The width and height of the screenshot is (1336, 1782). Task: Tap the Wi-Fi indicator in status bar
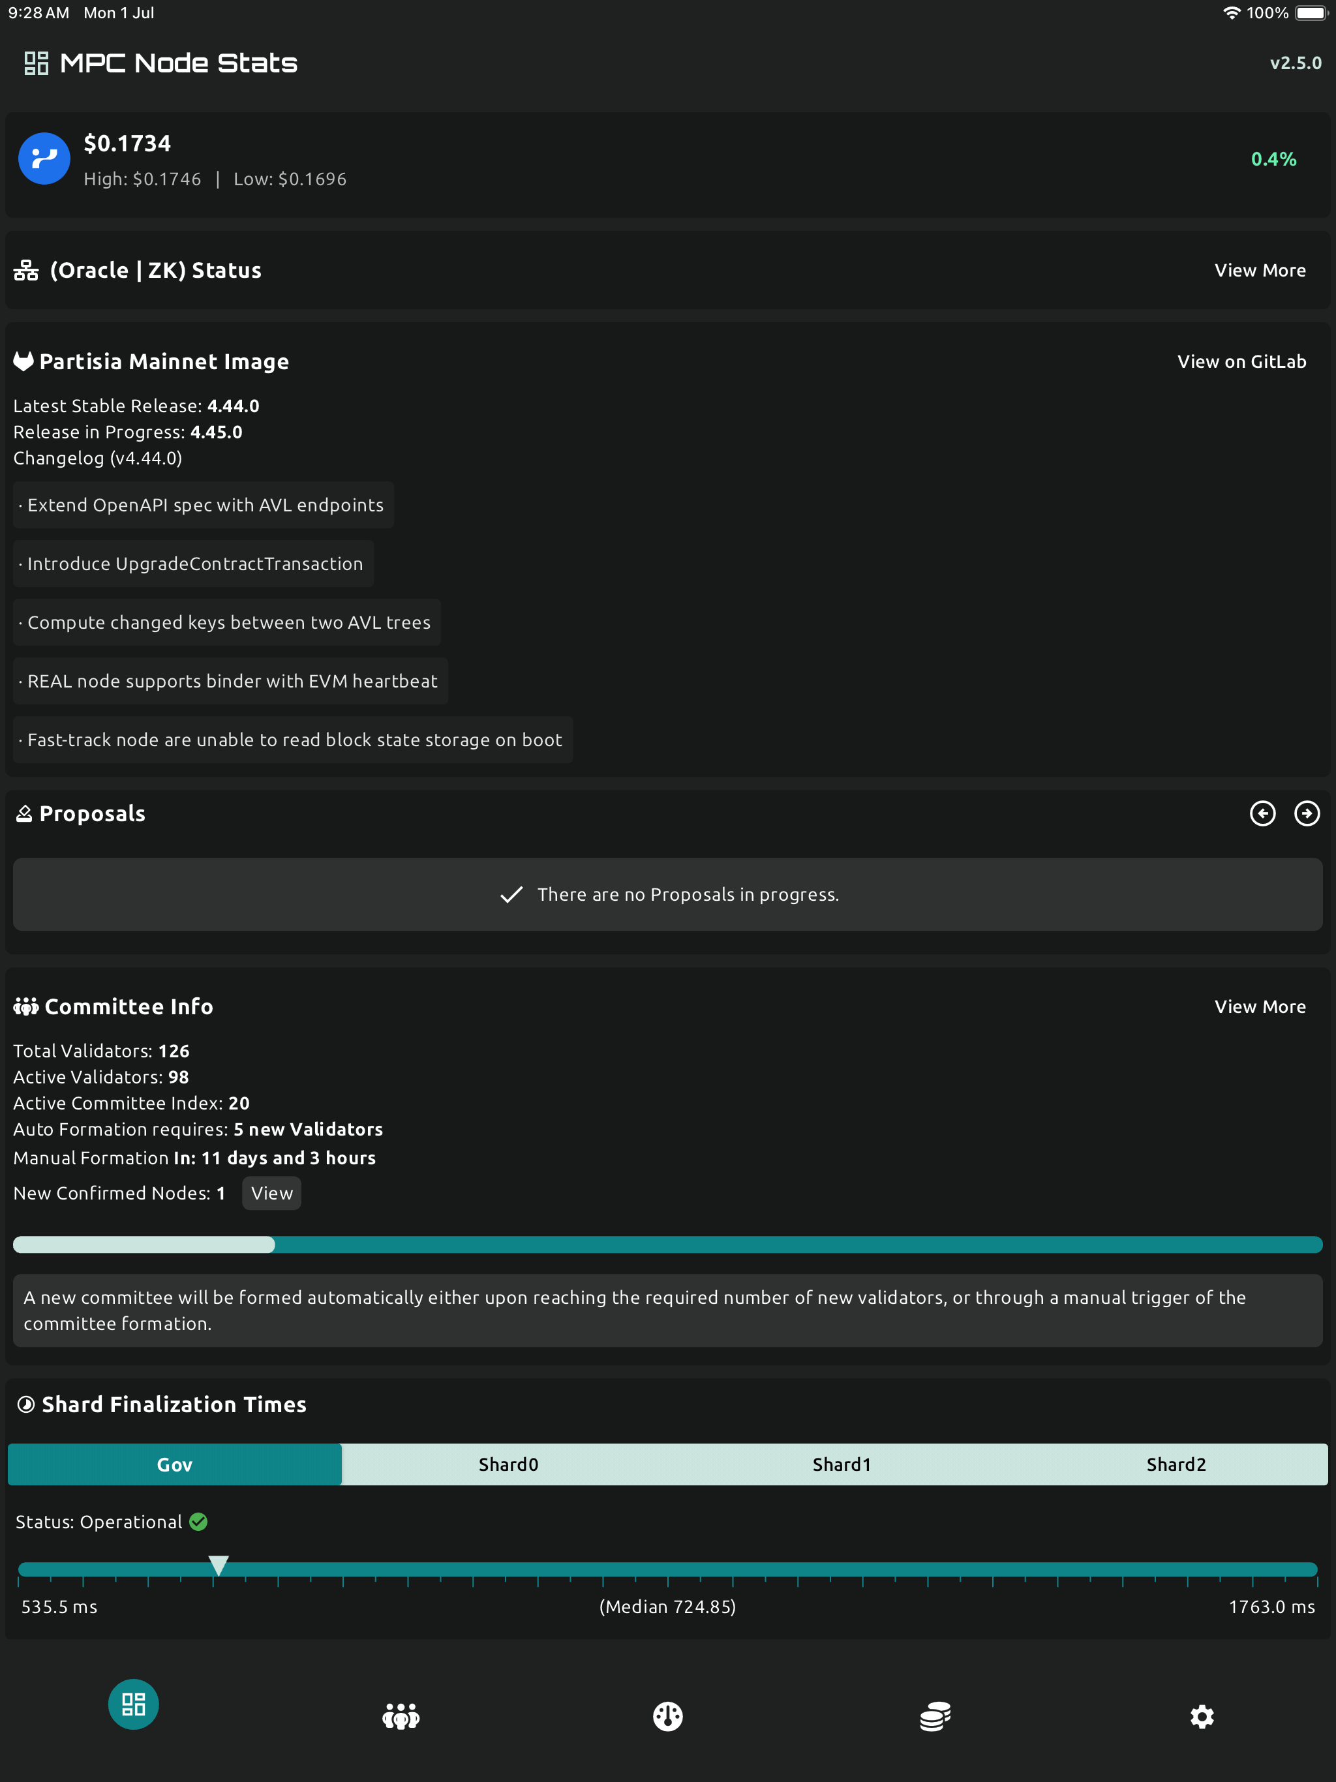click(1232, 13)
